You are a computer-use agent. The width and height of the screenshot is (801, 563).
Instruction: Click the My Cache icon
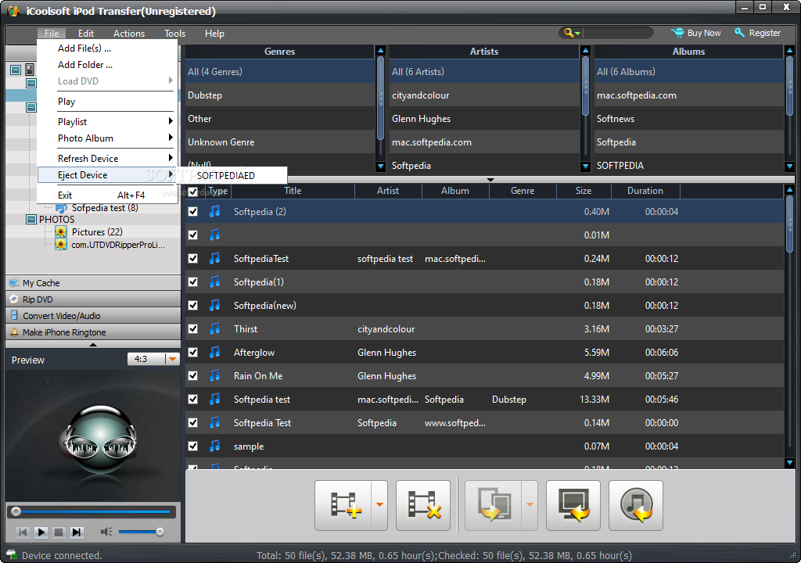tap(14, 282)
